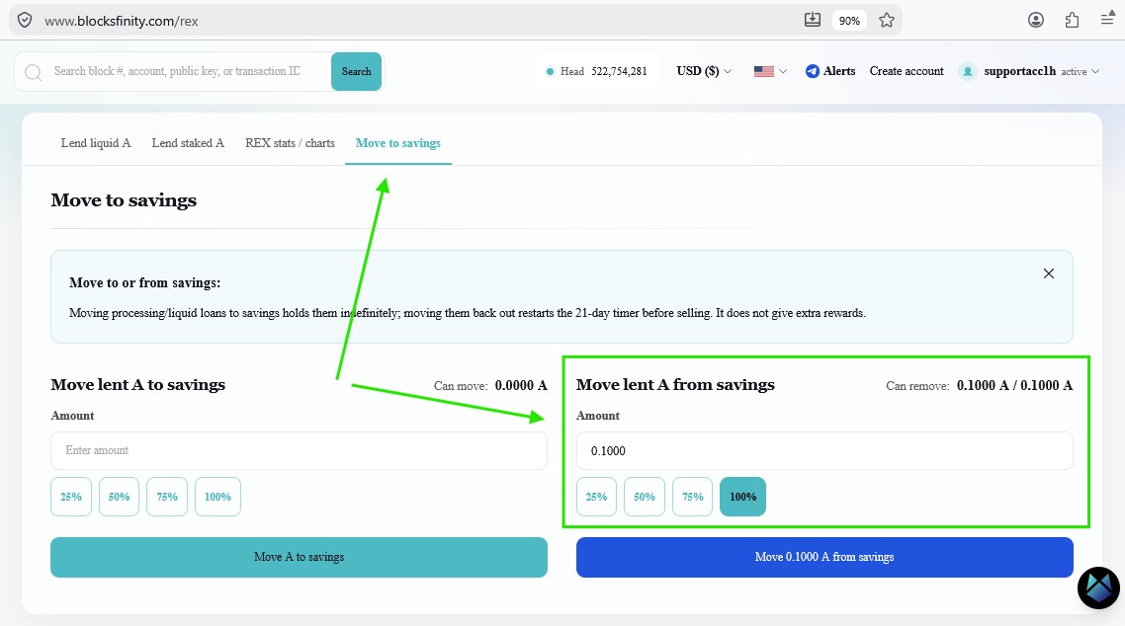
Task: Select 75% under Move lent A to savings
Action: tap(167, 497)
